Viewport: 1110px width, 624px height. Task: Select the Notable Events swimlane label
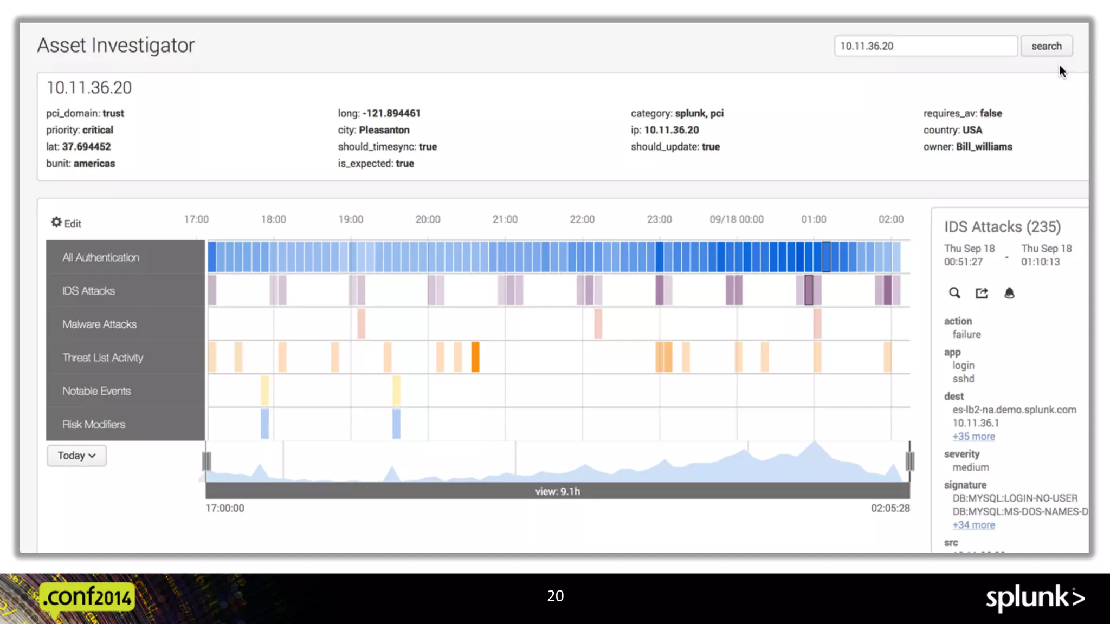96,391
